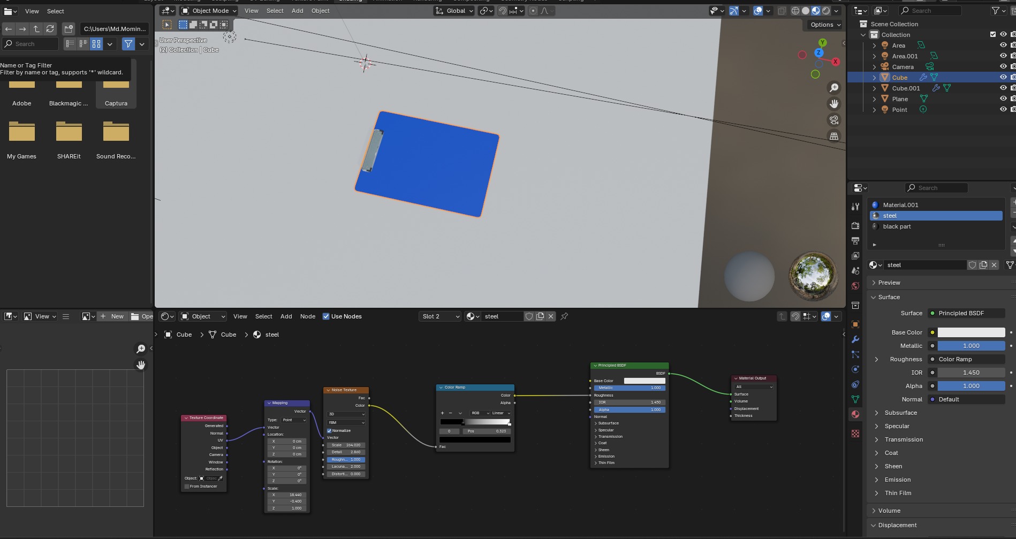Click New image button in image editor

click(112, 316)
